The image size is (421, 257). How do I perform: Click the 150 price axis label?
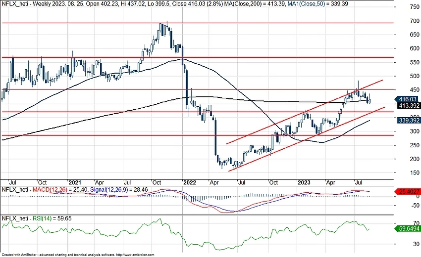pyautogui.click(x=415, y=173)
